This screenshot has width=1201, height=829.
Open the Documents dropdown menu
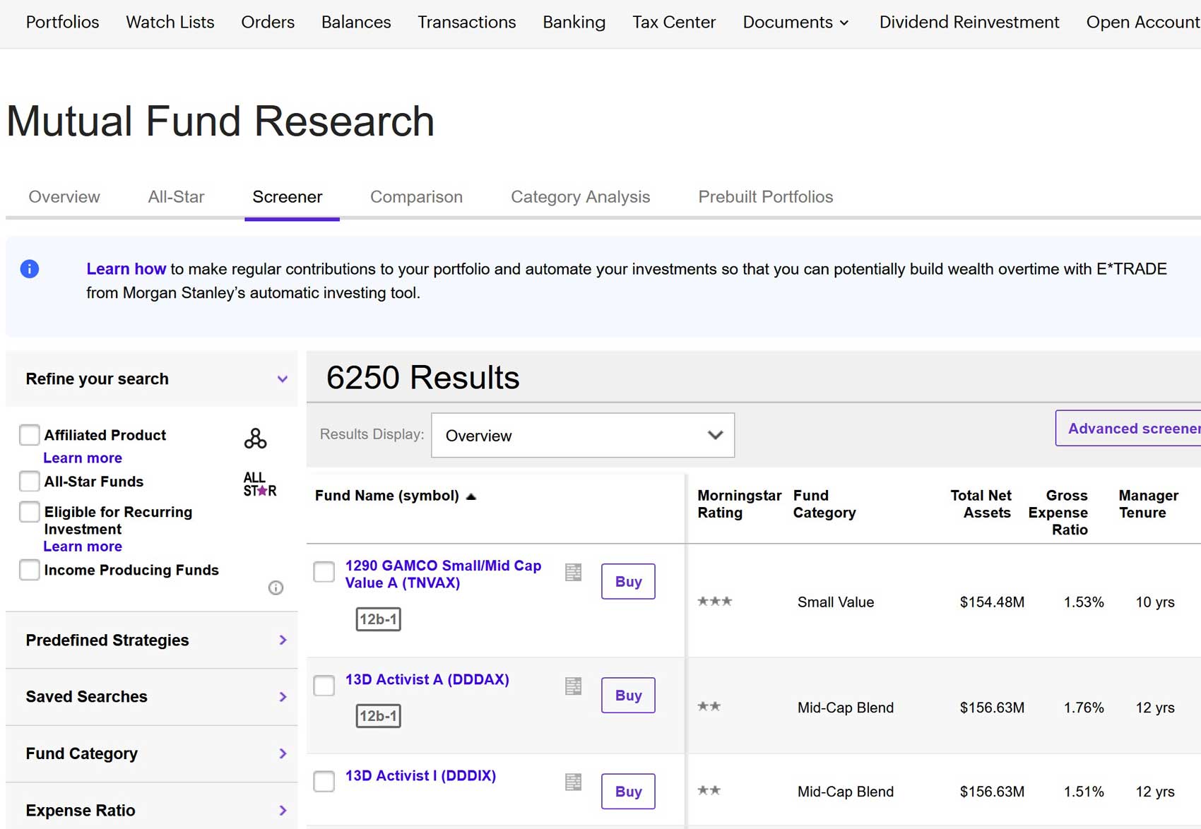[795, 23]
